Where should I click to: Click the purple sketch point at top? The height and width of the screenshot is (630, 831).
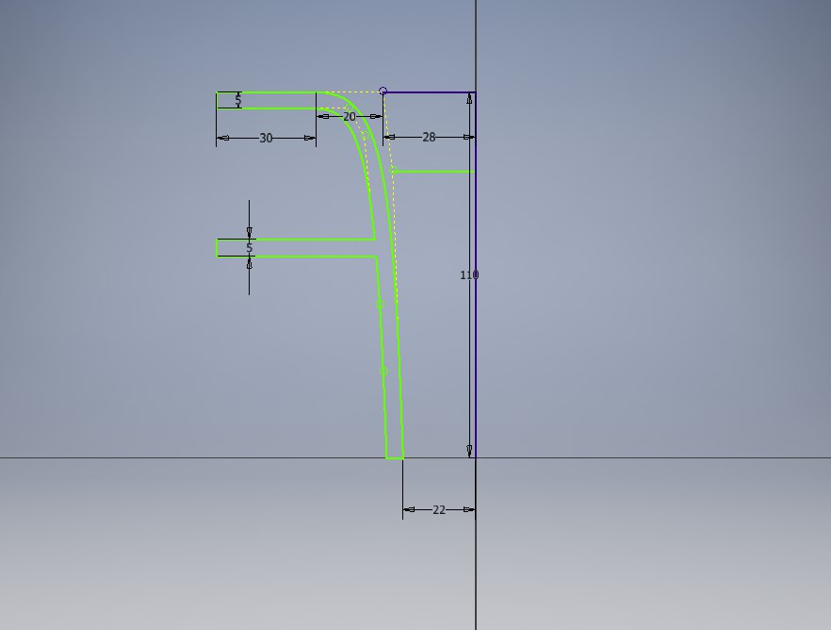[383, 91]
